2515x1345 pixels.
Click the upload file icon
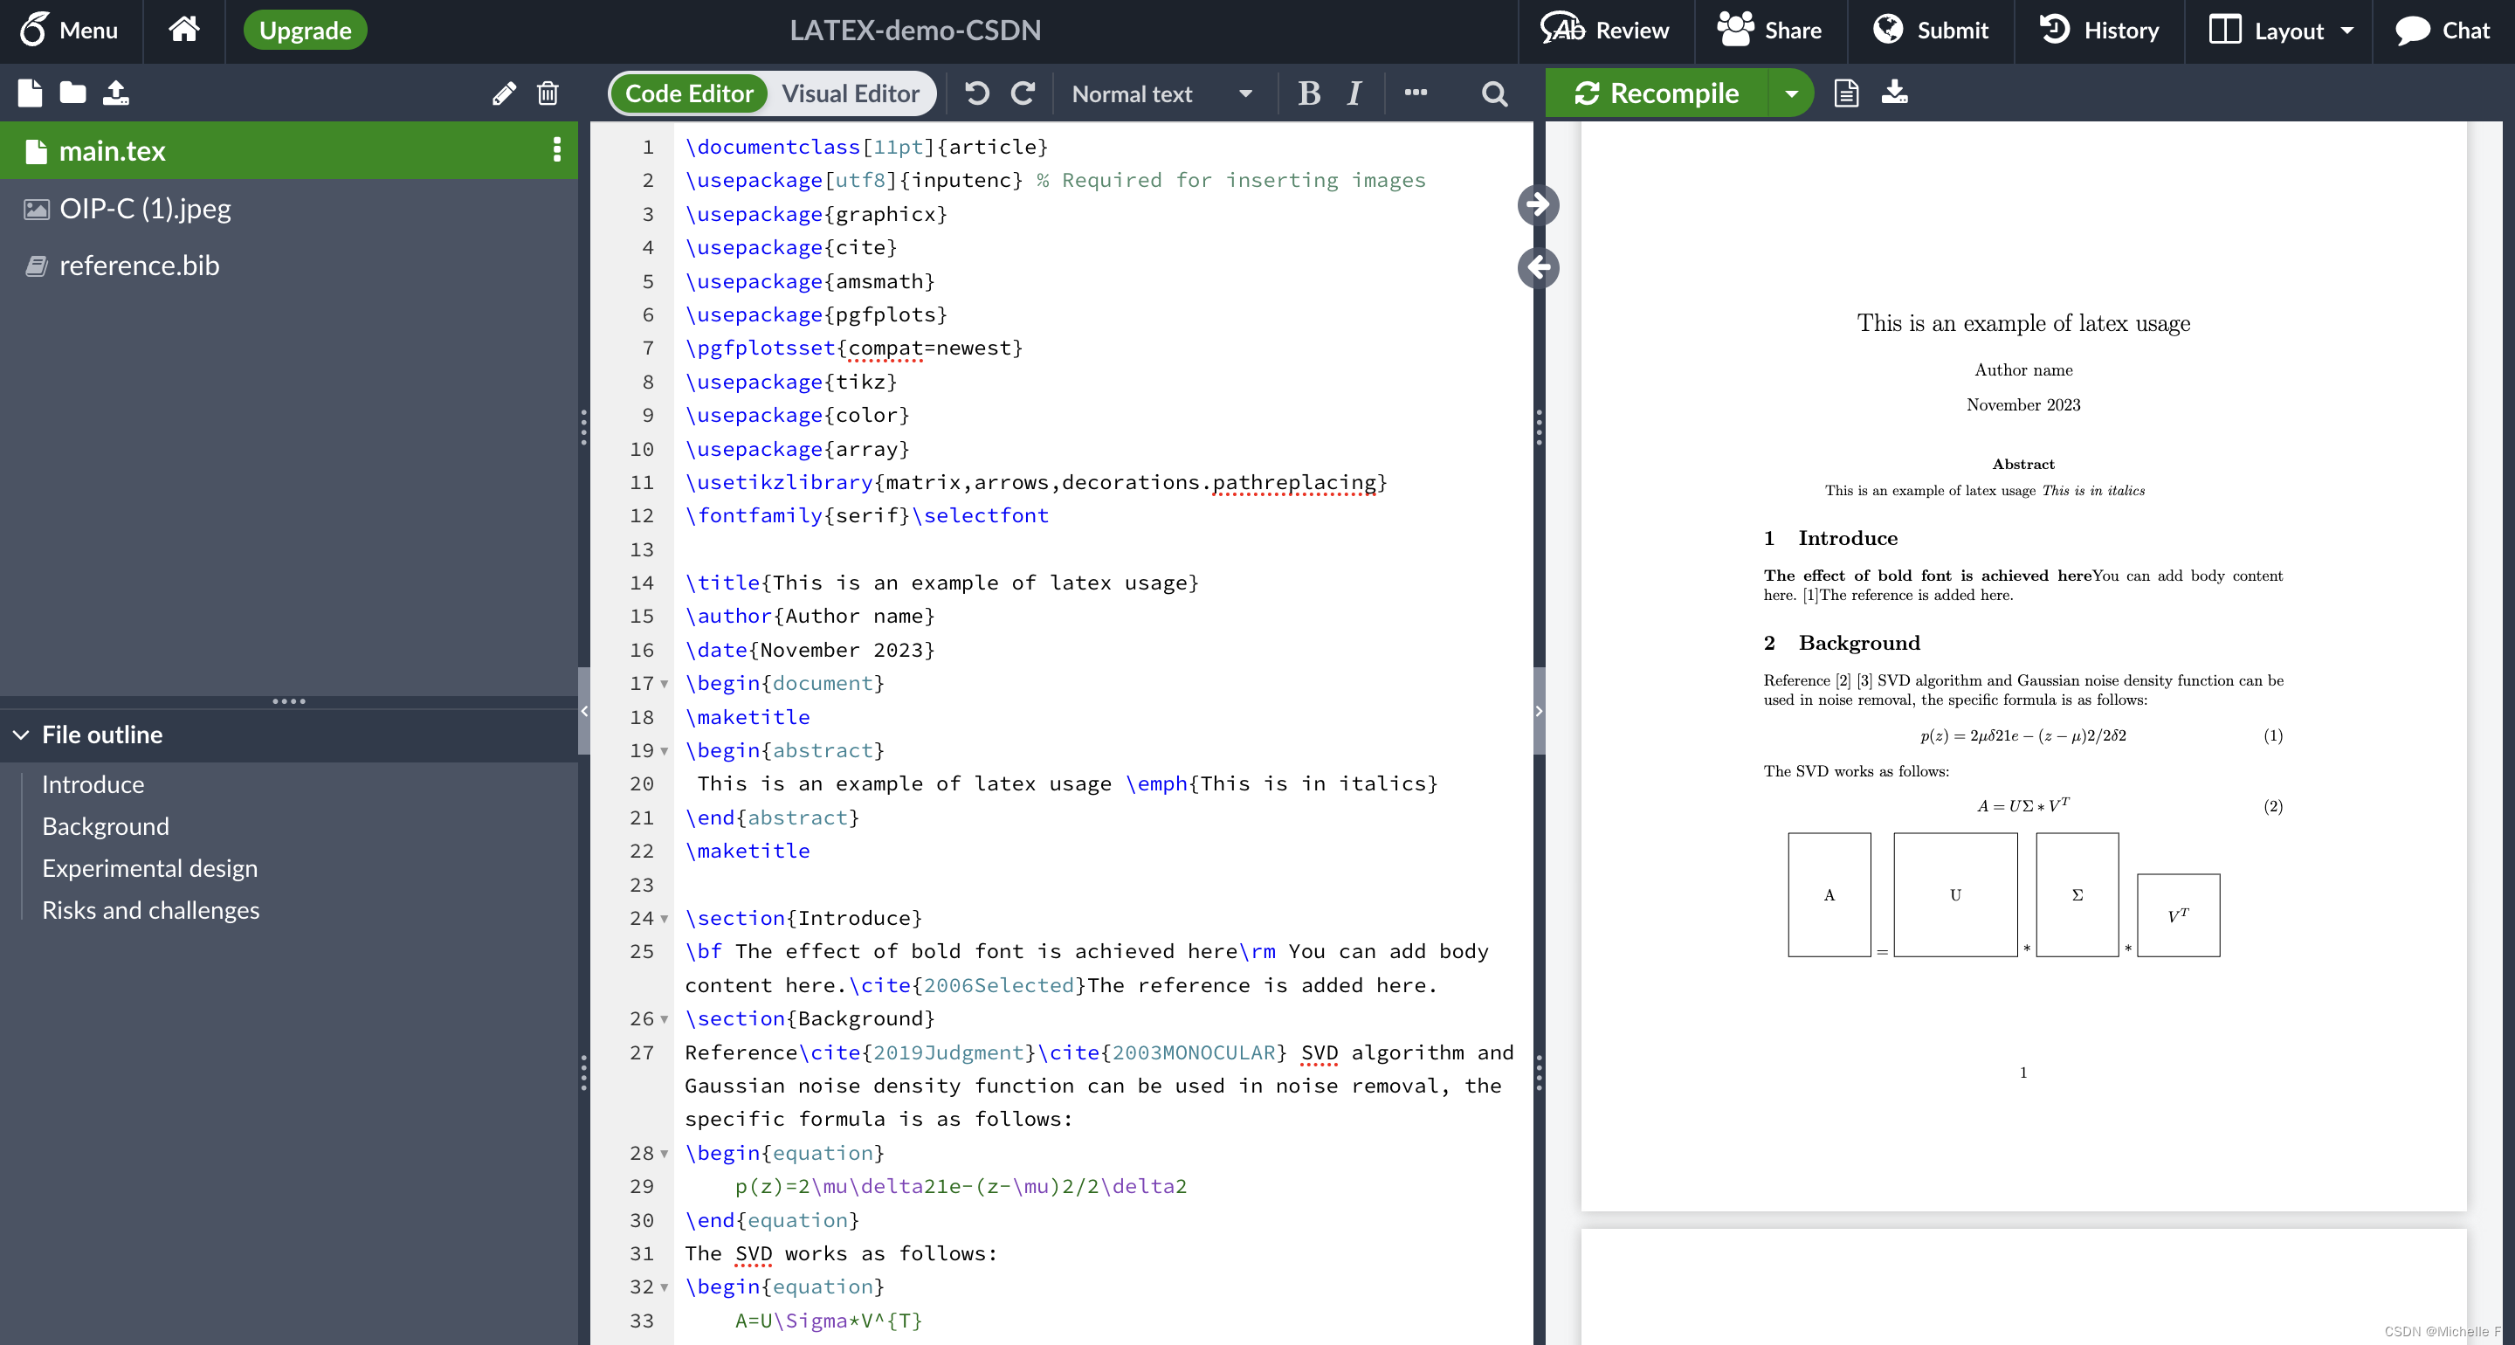point(115,93)
